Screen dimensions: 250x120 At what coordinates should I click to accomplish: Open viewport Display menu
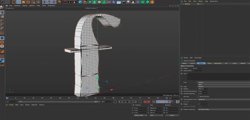(25, 5)
